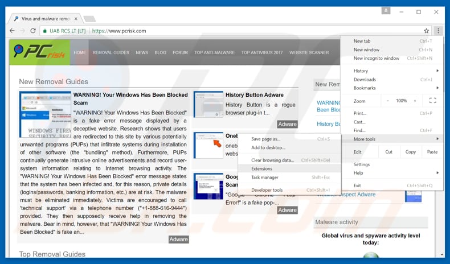The image size is (450, 264).
Task: Open WEBSITE SCANNER navigation item
Action: (309, 52)
